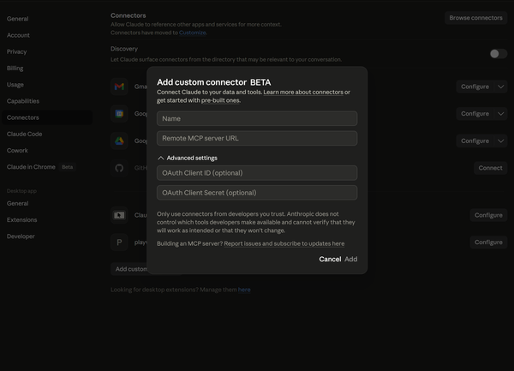Viewport: 514px width, 371px height.
Task: Toggle the Discovery switch
Action: pos(499,54)
